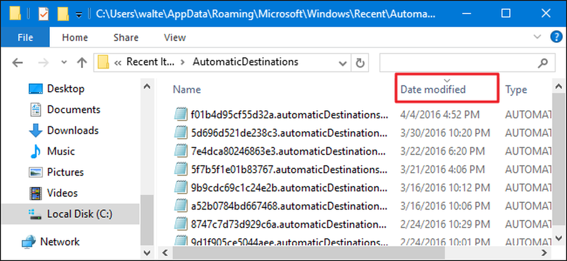Go forward with the Forward arrow
Image resolution: width=567 pixels, height=261 pixels.
[x=43, y=63]
